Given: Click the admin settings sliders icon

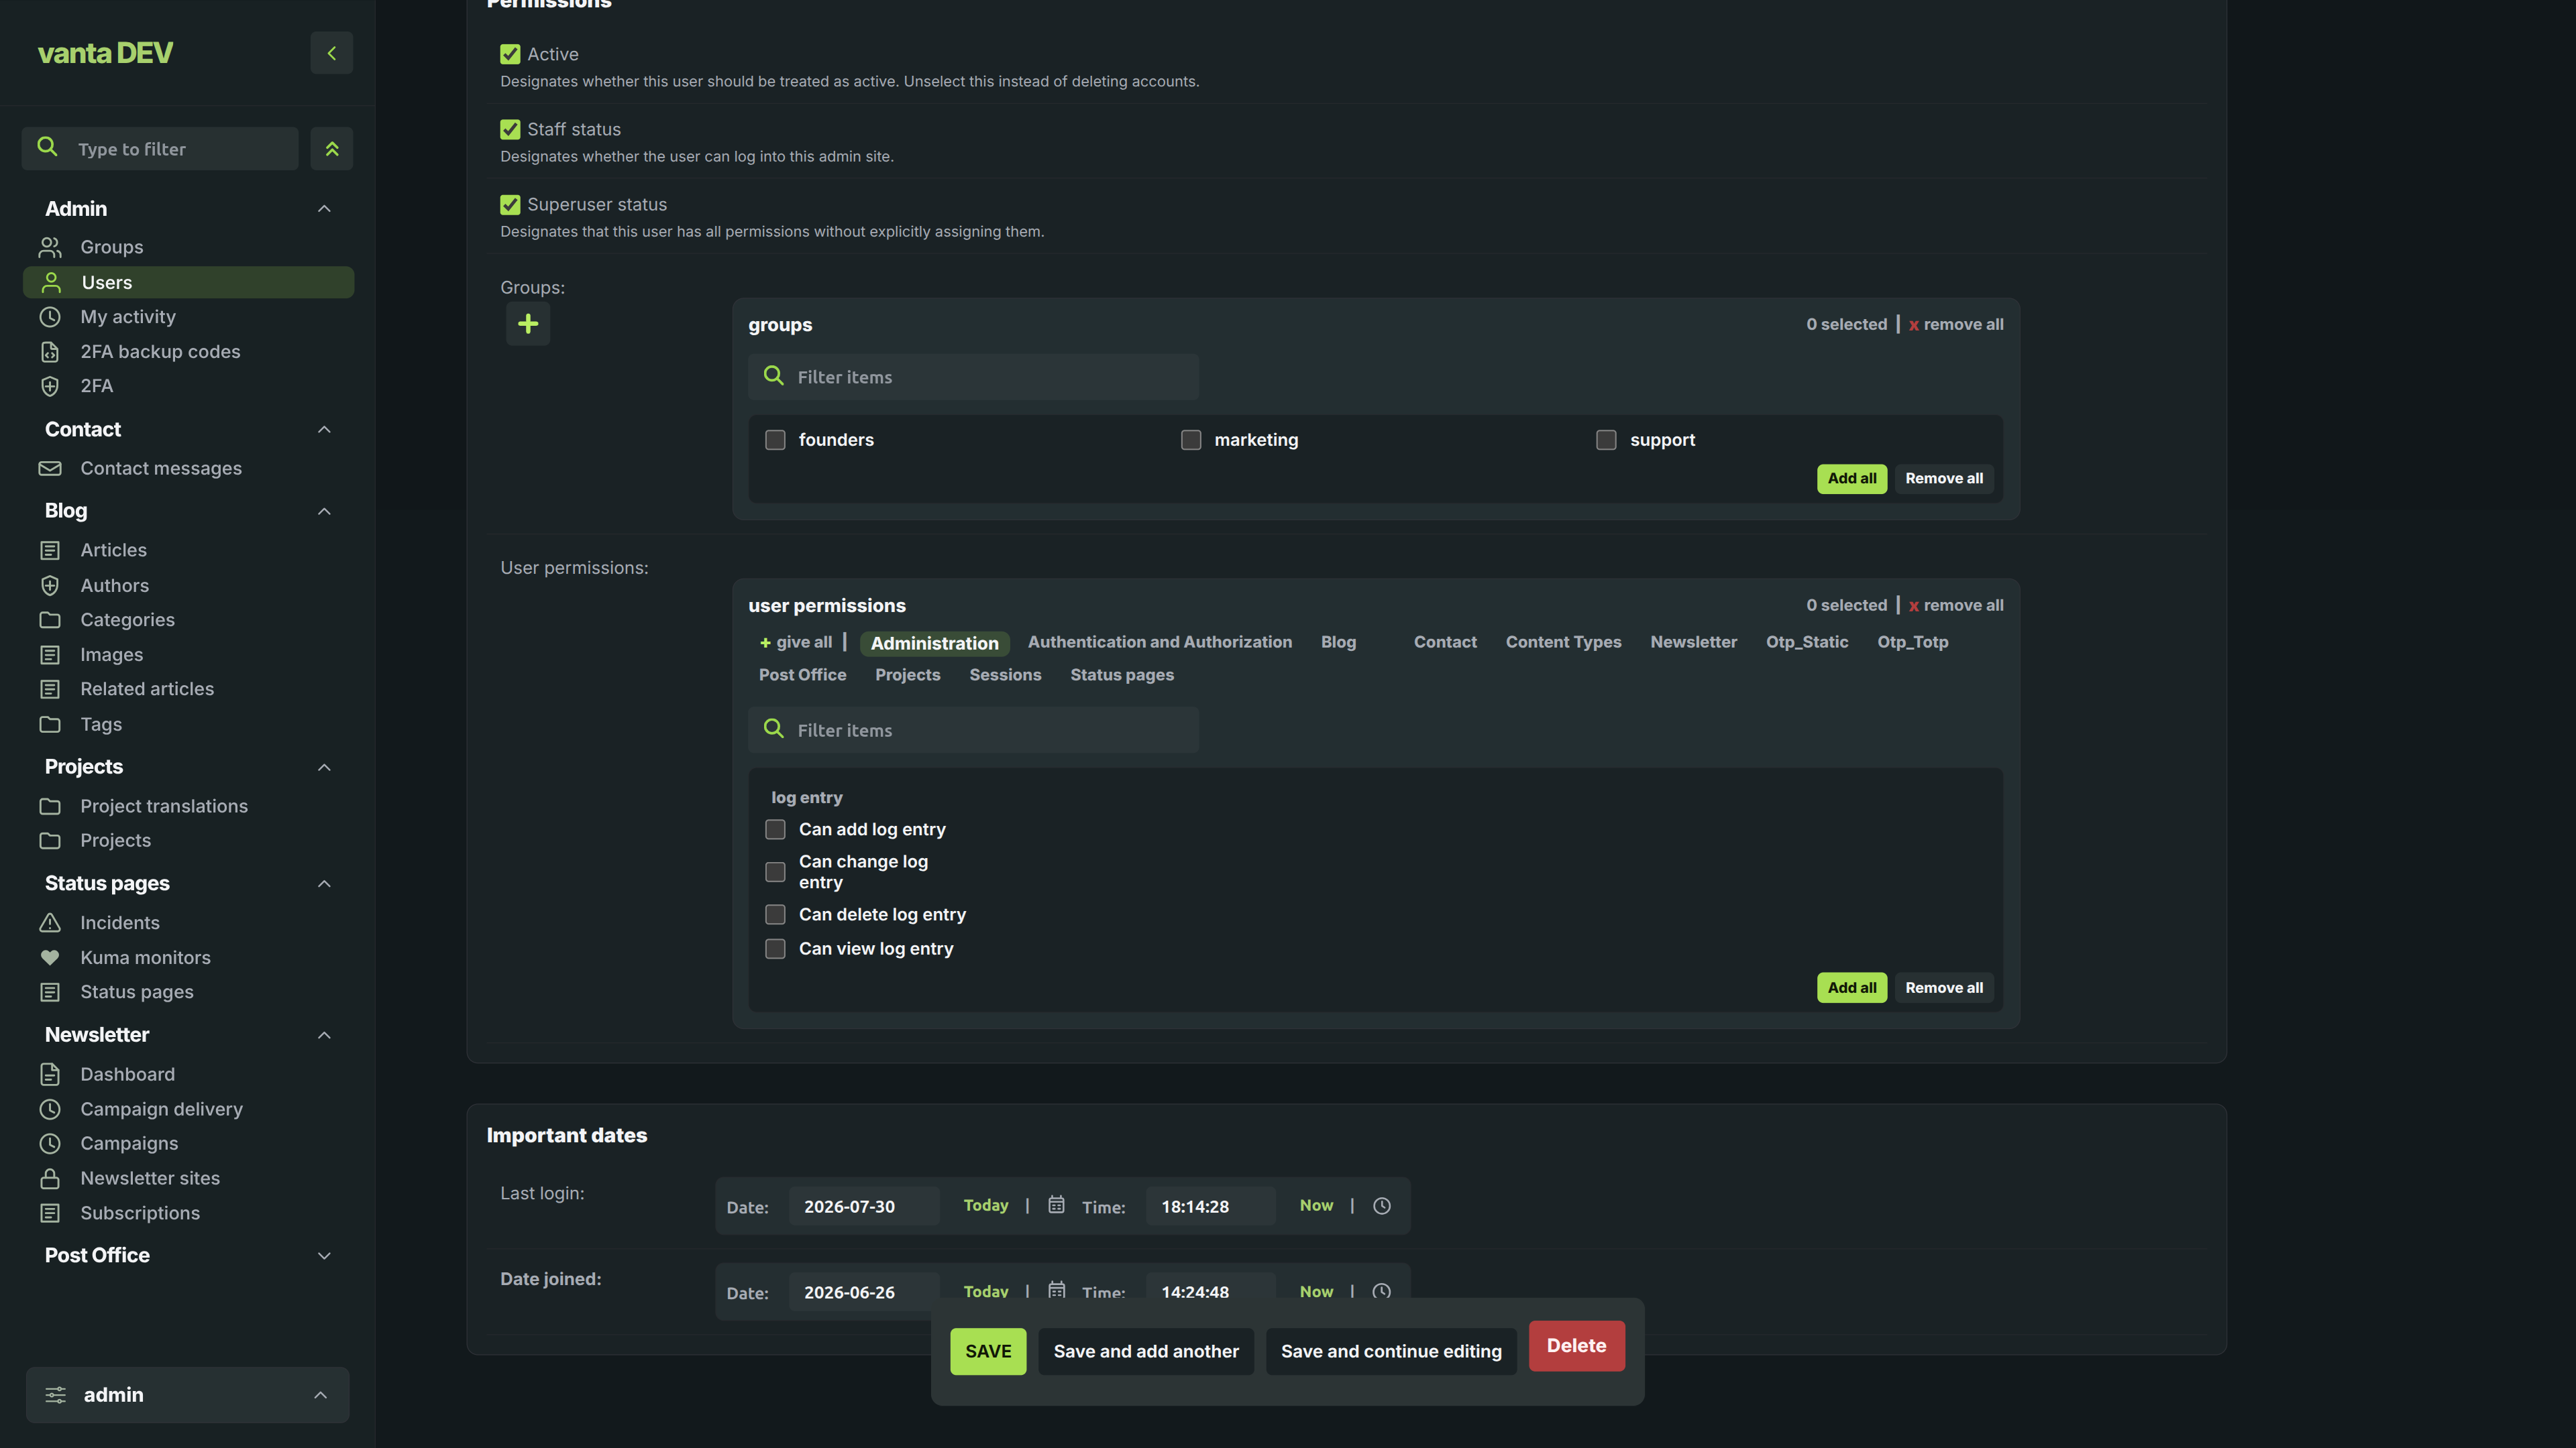Looking at the screenshot, I should tap(55, 1395).
